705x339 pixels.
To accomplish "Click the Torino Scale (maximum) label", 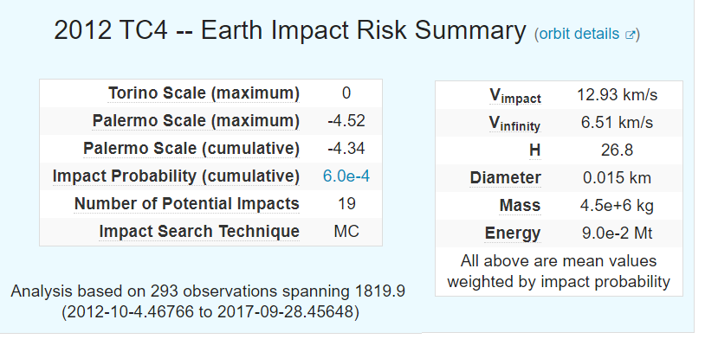I will click(204, 93).
